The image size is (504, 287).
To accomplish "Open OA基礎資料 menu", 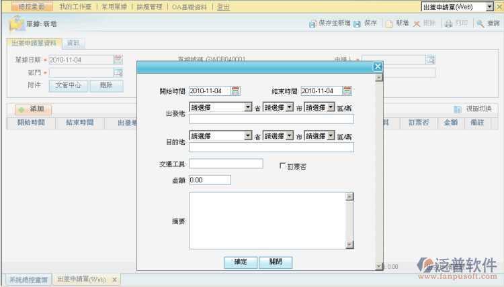I will [x=190, y=7].
